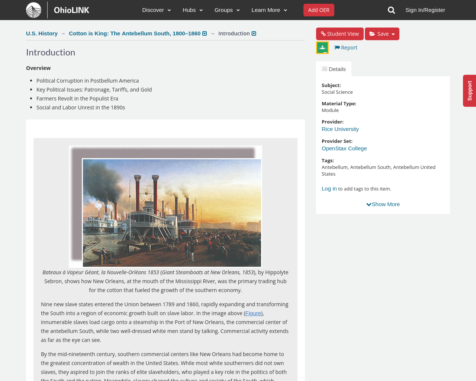This screenshot has height=381, width=476.
Task: Open the Save folder dropdown
Action: (x=382, y=34)
